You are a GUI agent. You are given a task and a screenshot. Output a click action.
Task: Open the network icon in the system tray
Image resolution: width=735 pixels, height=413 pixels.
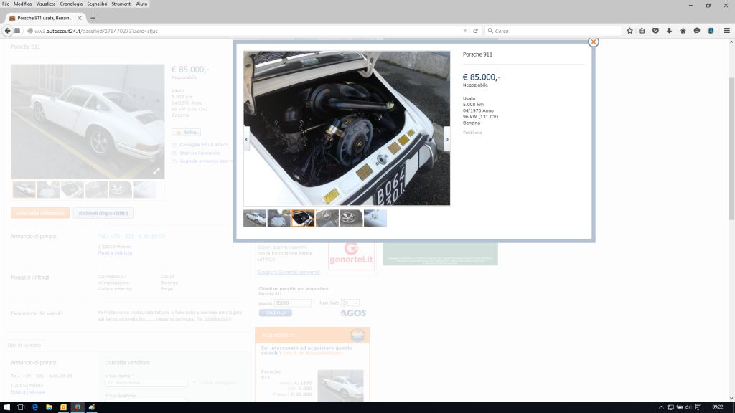670,407
